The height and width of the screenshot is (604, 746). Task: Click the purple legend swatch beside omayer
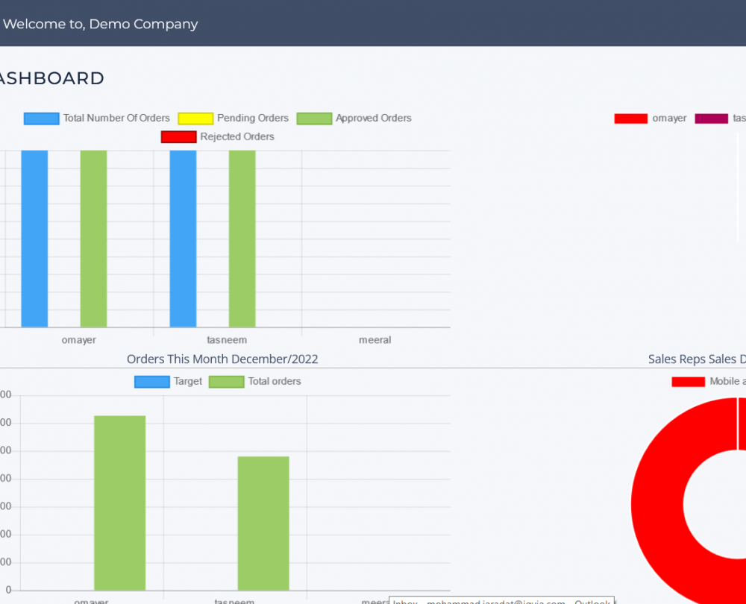711,119
